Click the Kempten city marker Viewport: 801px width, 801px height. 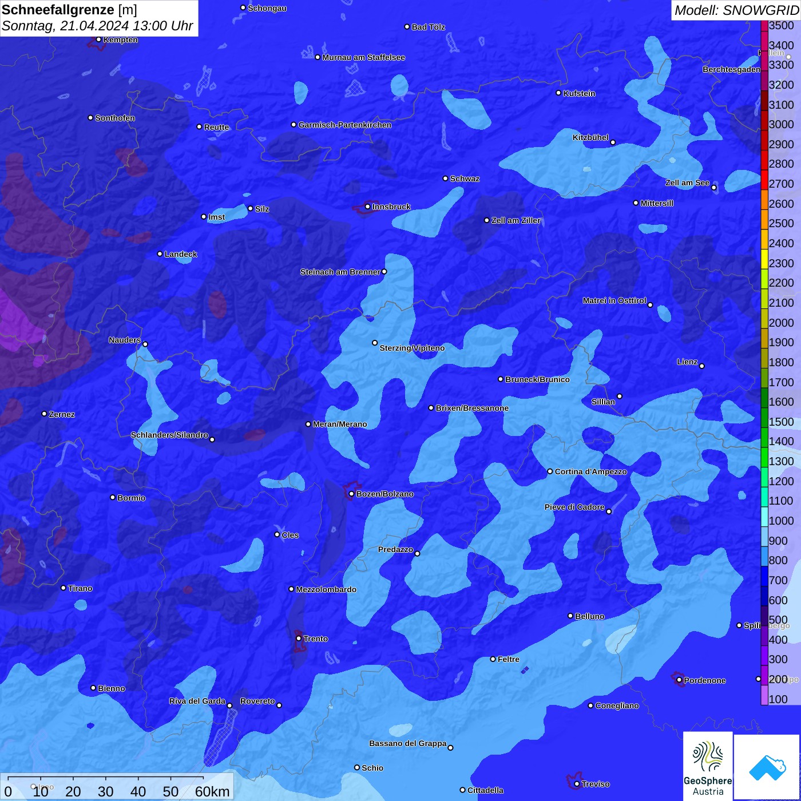tap(98, 39)
